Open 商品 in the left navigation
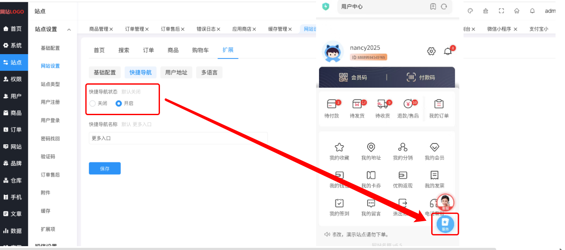The width and height of the screenshot is (565, 250). pyautogui.click(x=13, y=113)
